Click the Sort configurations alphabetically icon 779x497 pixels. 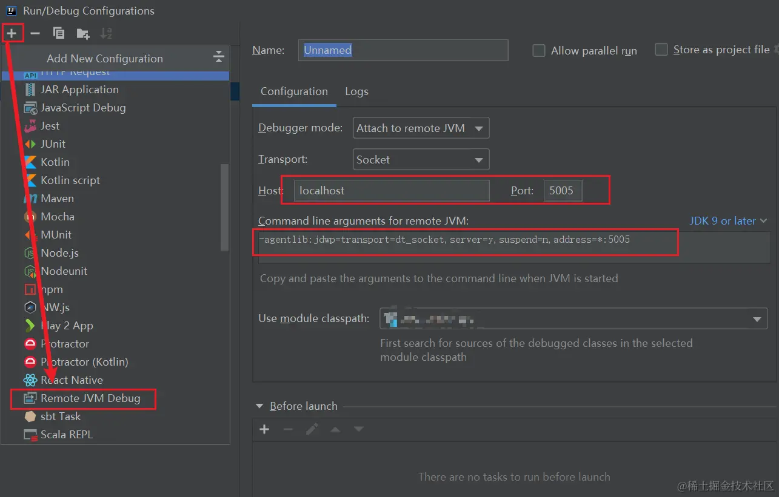click(x=106, y=33)
